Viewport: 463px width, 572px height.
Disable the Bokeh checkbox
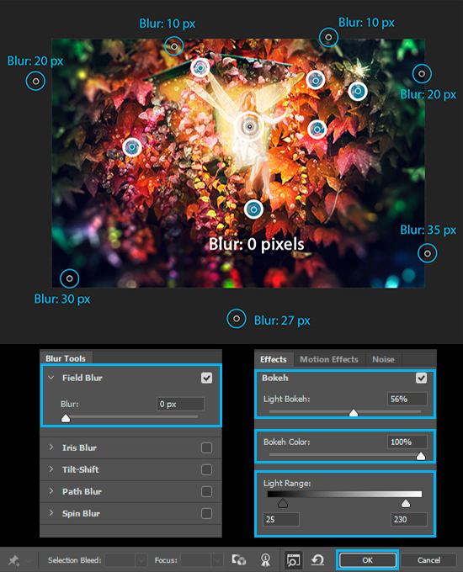[x=422, y=378]
